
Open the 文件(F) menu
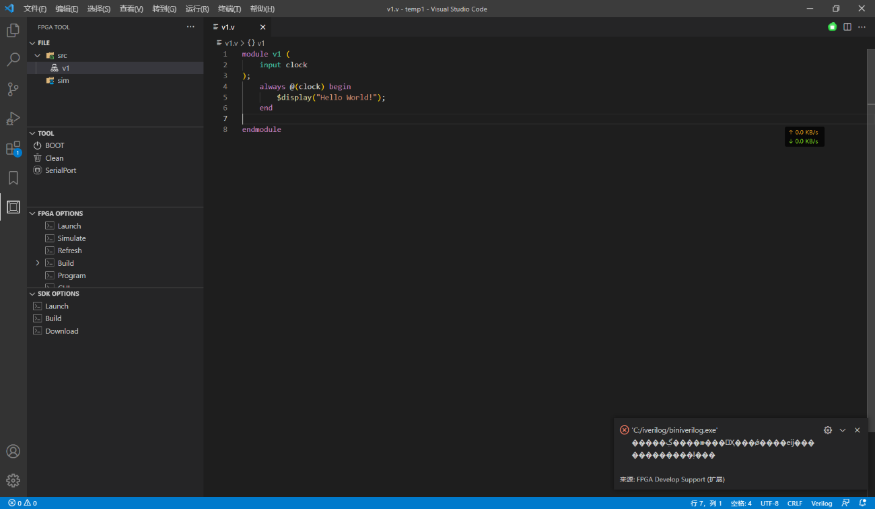click(35, 9)
